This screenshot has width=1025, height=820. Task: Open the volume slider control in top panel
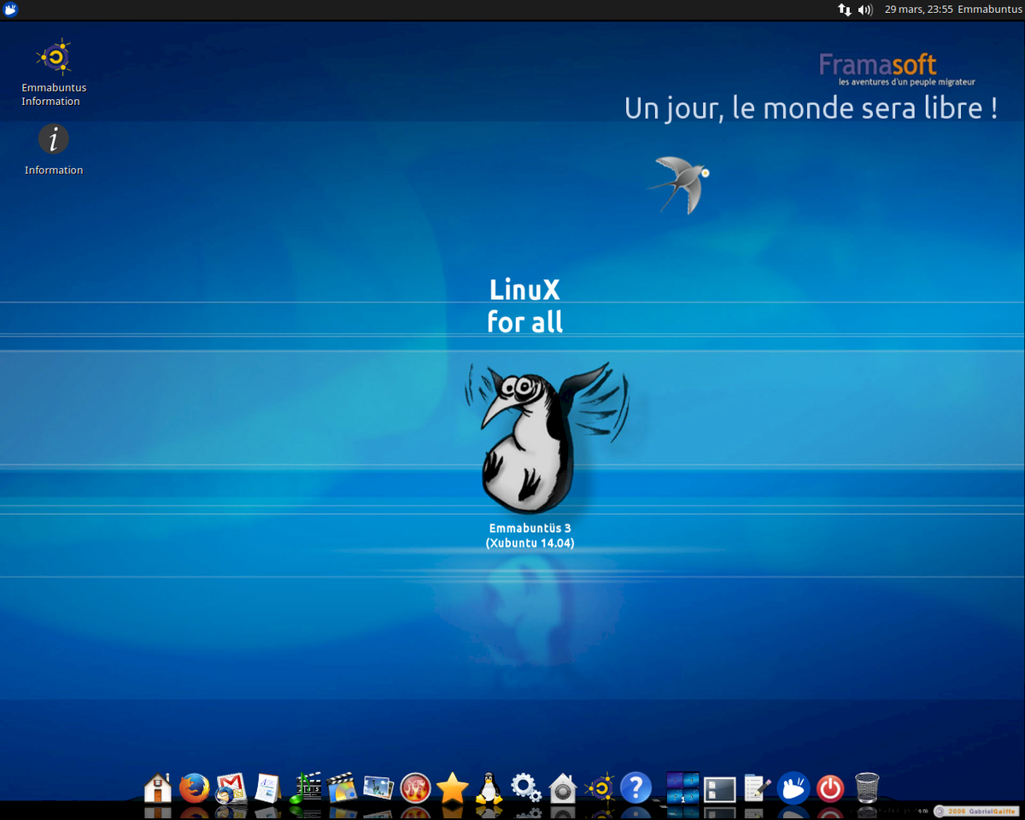pos(864,9)
